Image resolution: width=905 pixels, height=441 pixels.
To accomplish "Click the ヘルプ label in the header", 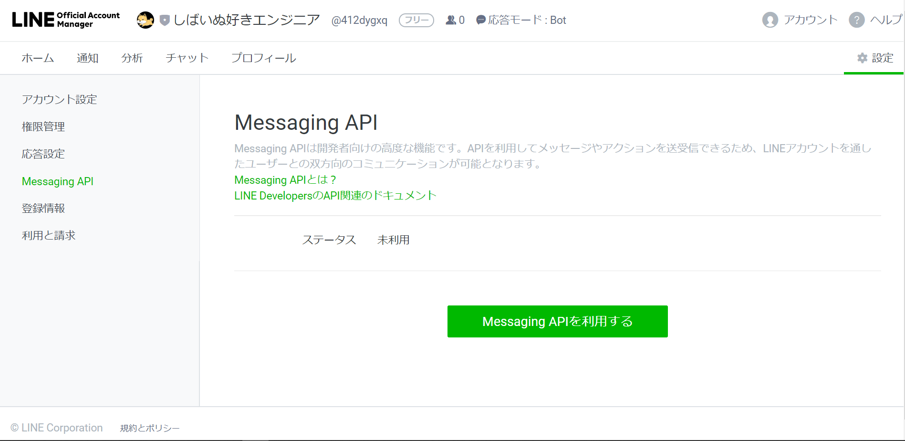I will click(x=886, y=20).
